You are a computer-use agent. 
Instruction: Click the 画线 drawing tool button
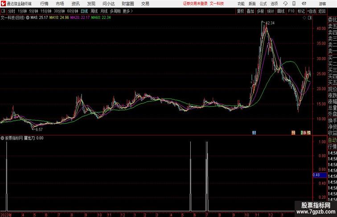point(281,11)
